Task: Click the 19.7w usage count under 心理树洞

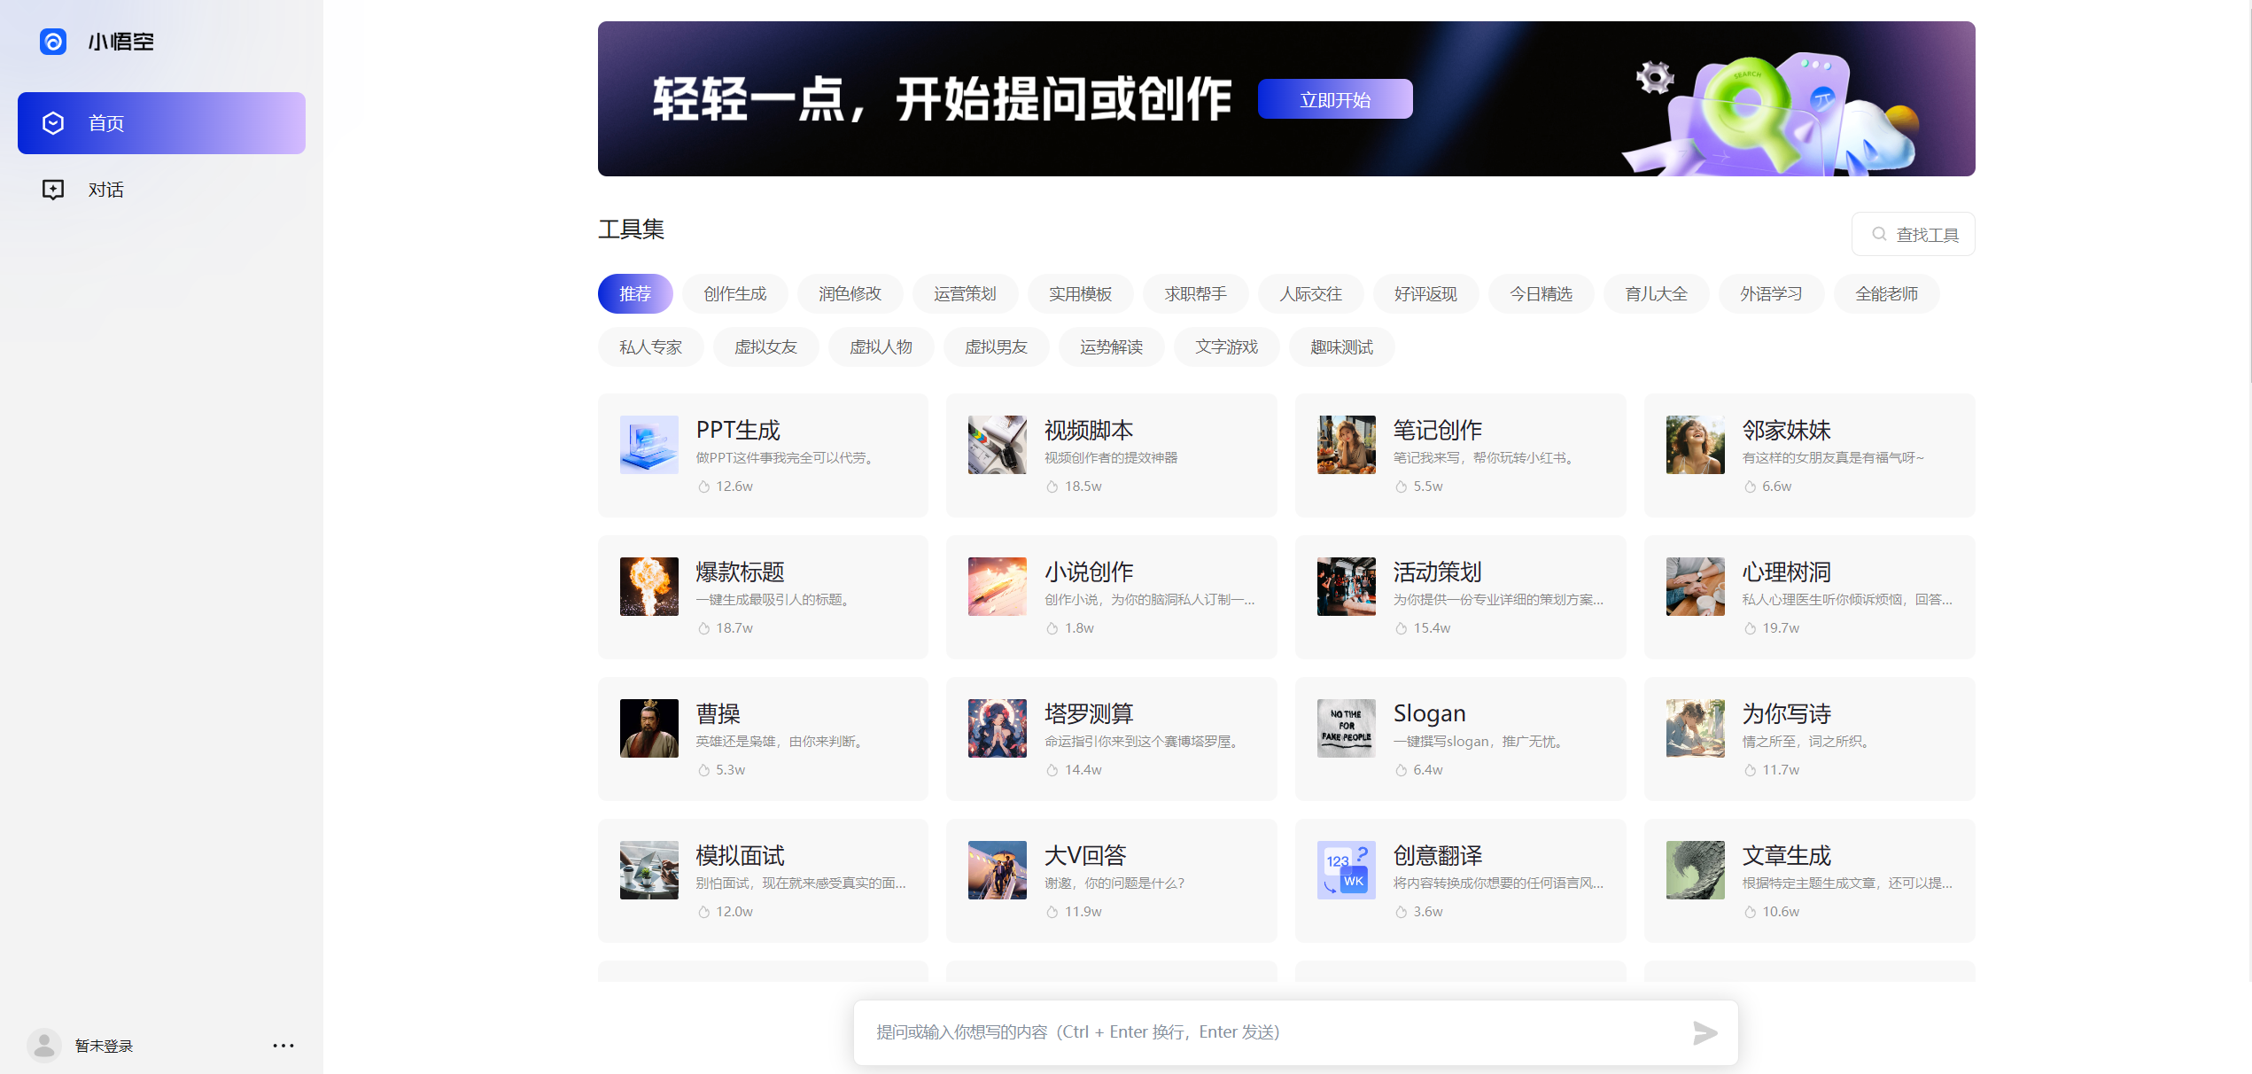Action: click(1781, 628)
